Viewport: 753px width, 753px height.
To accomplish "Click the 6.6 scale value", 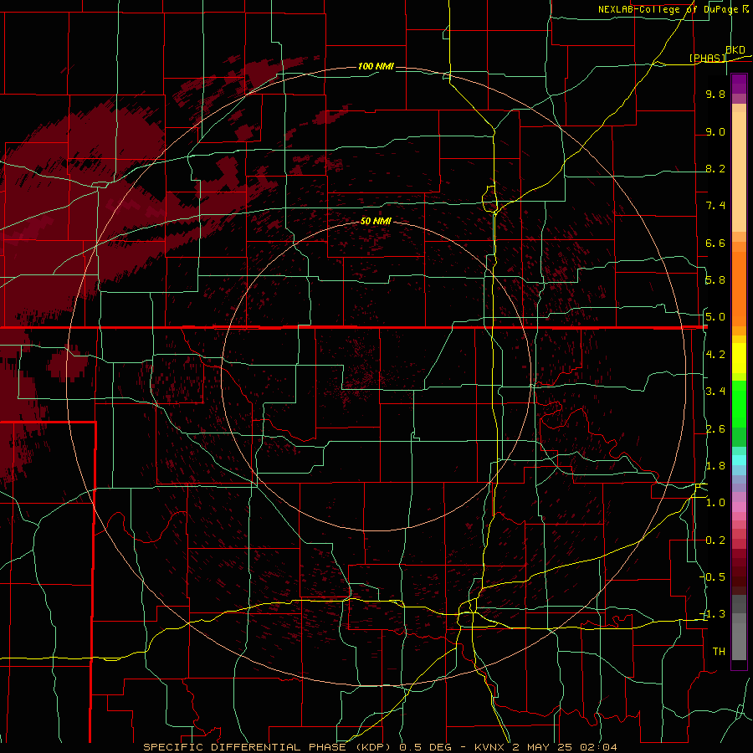I will coord(715,243).
